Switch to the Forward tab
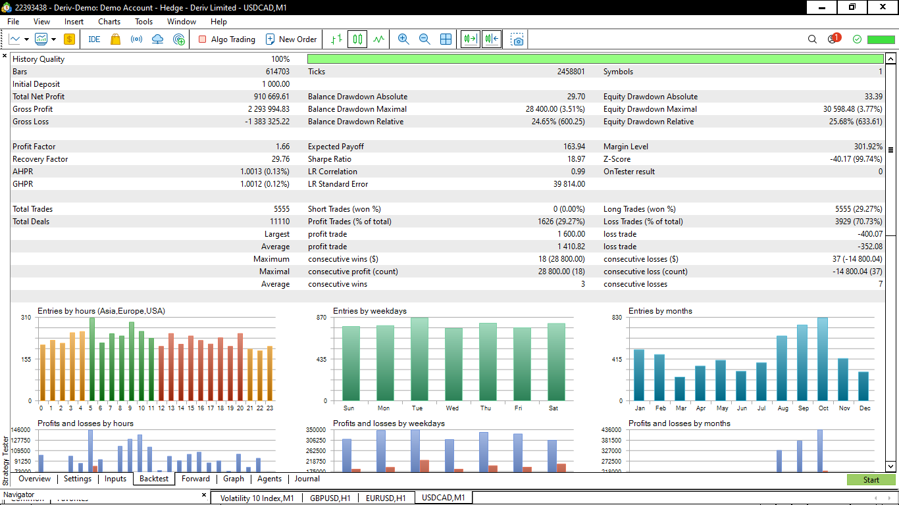 [x=196, y=479]
